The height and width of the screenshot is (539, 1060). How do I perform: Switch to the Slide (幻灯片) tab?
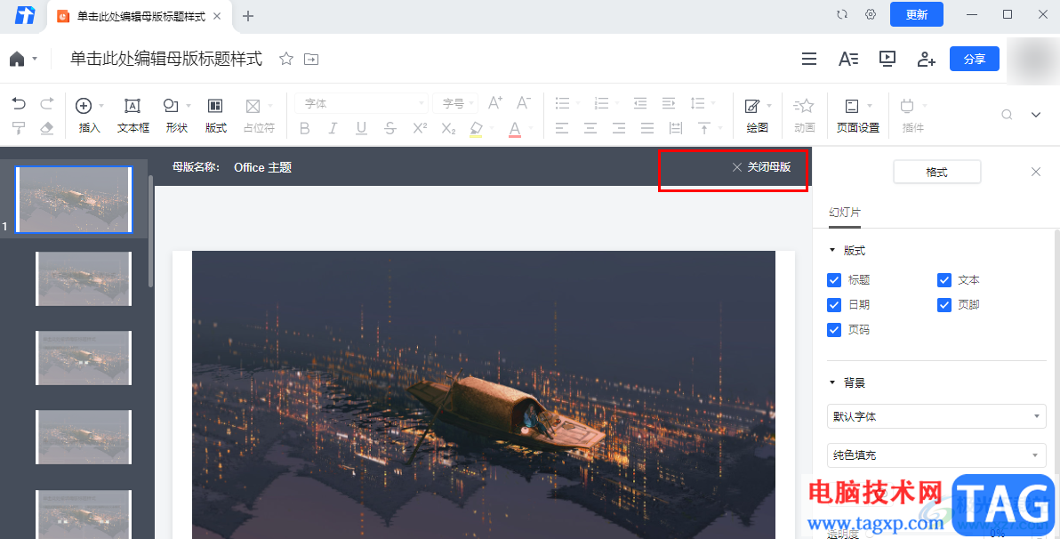tap(844, 213)
